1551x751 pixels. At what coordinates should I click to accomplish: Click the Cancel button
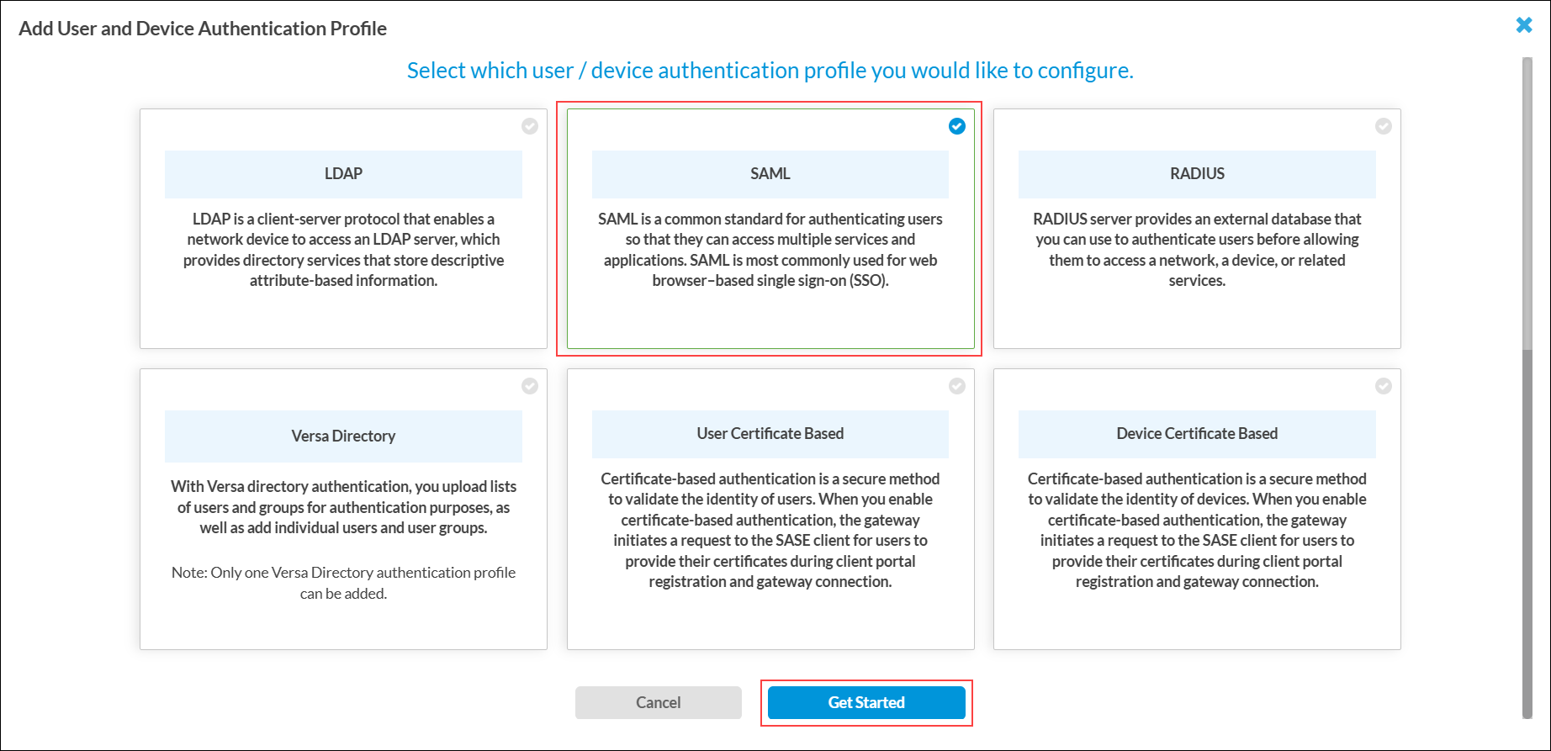[659, 702]
